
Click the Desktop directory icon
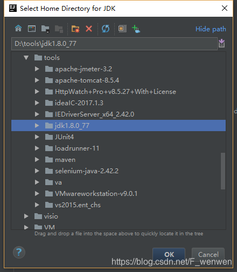click(32, 29)
